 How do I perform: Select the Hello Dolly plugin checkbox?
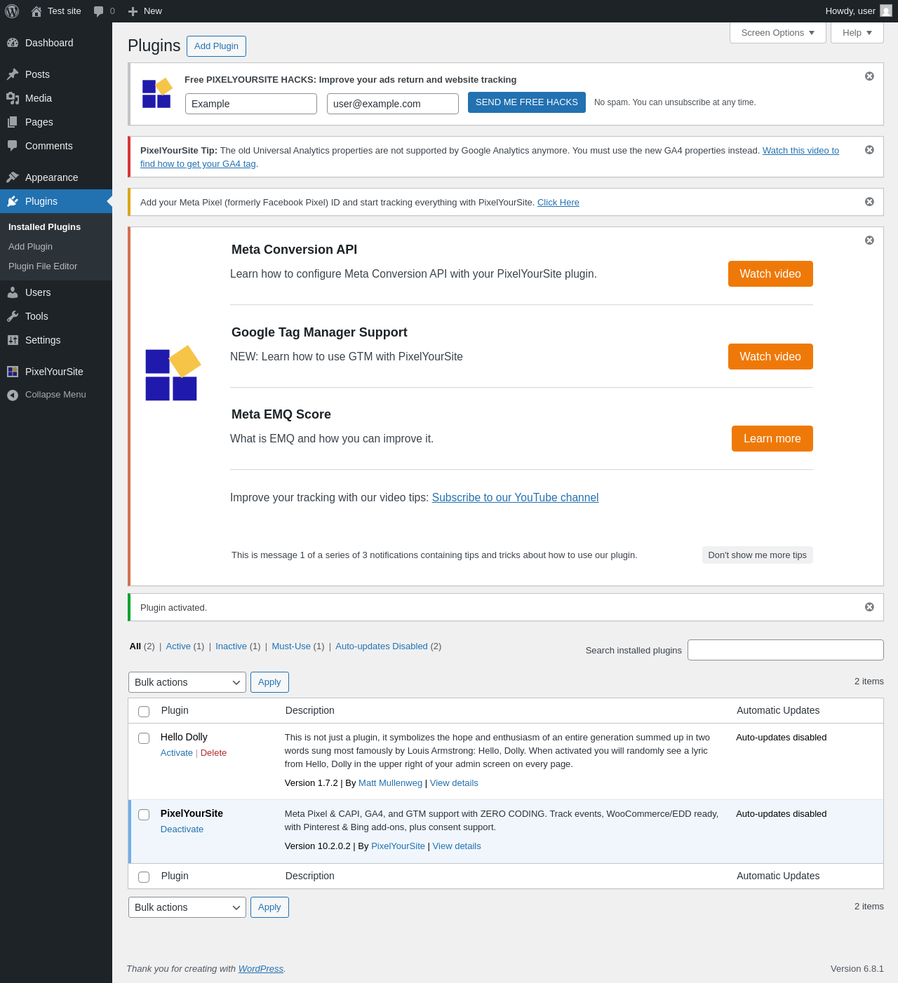tap(144, 738)
